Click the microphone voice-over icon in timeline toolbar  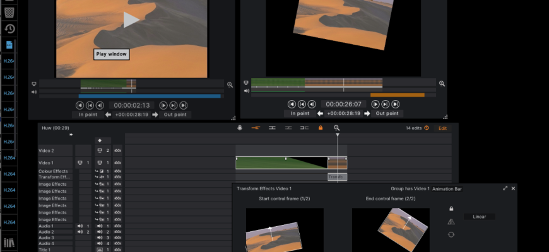click(240, 128)
